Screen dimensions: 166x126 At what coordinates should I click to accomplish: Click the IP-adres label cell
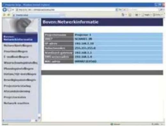click(x=59, y=44)
